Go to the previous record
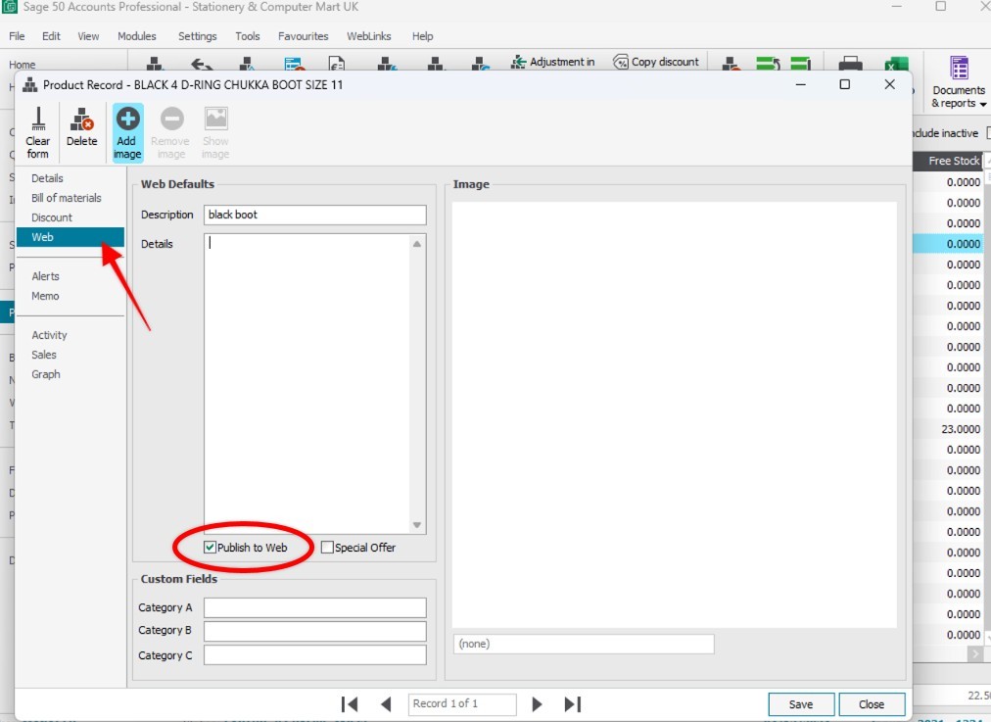991x722 pixels. click(x=386, y=703)
